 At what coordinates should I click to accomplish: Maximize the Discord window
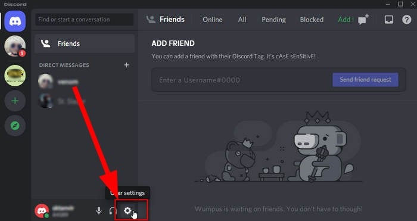(x=400, y=4)
